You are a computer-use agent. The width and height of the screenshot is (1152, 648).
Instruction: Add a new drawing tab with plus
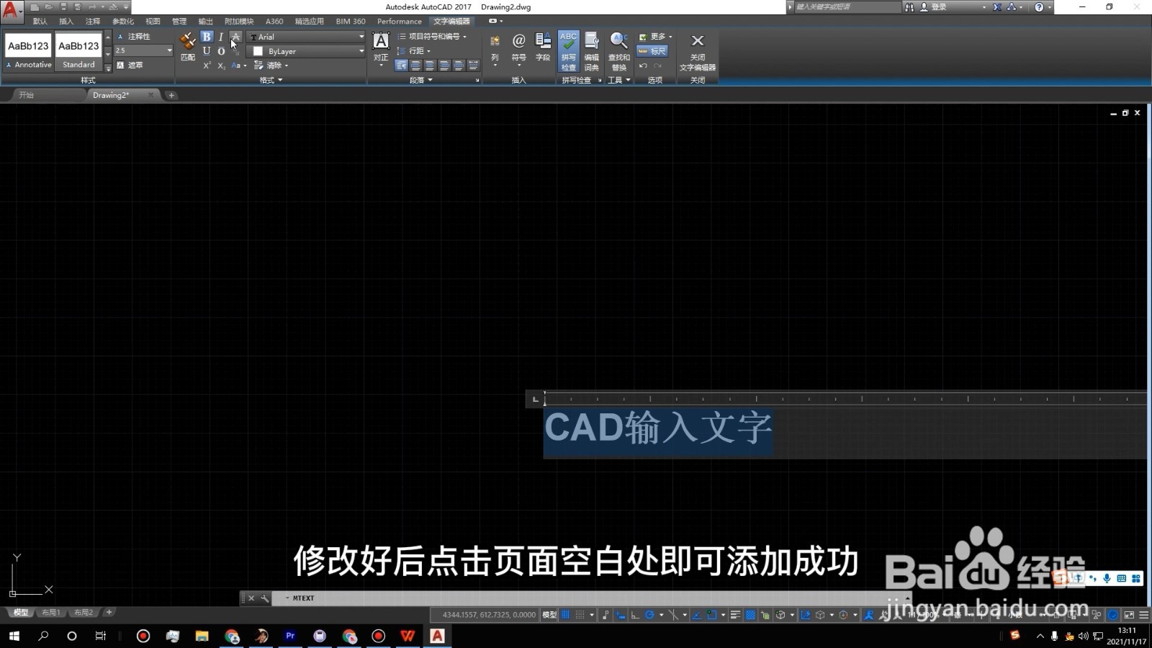[x=171, y=95]
